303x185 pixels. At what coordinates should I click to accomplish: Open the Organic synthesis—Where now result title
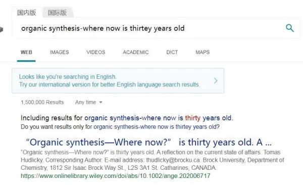coord(149,143)
